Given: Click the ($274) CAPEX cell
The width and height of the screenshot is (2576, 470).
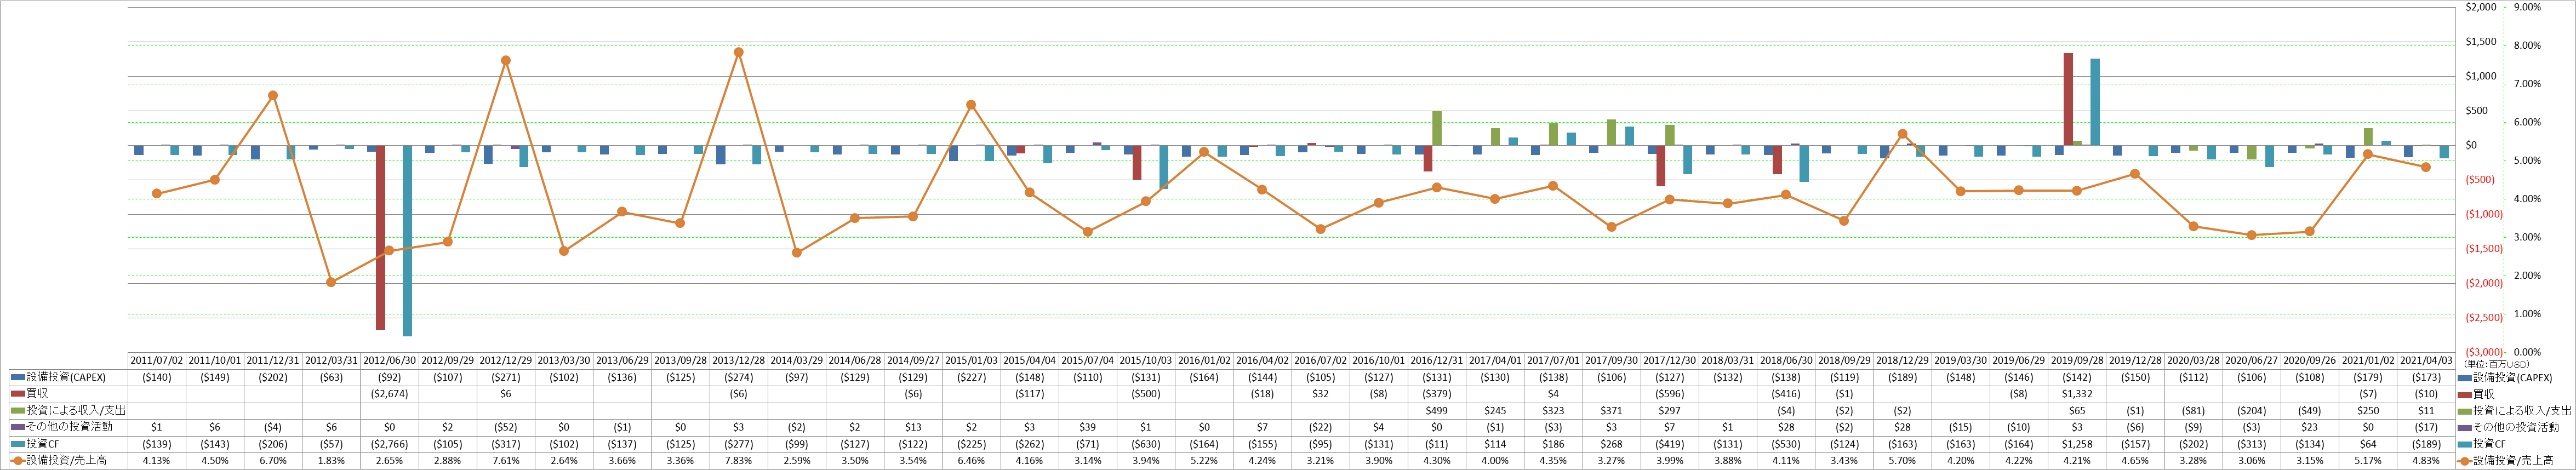Looking at the screenshot, I should tap(738, 378).
